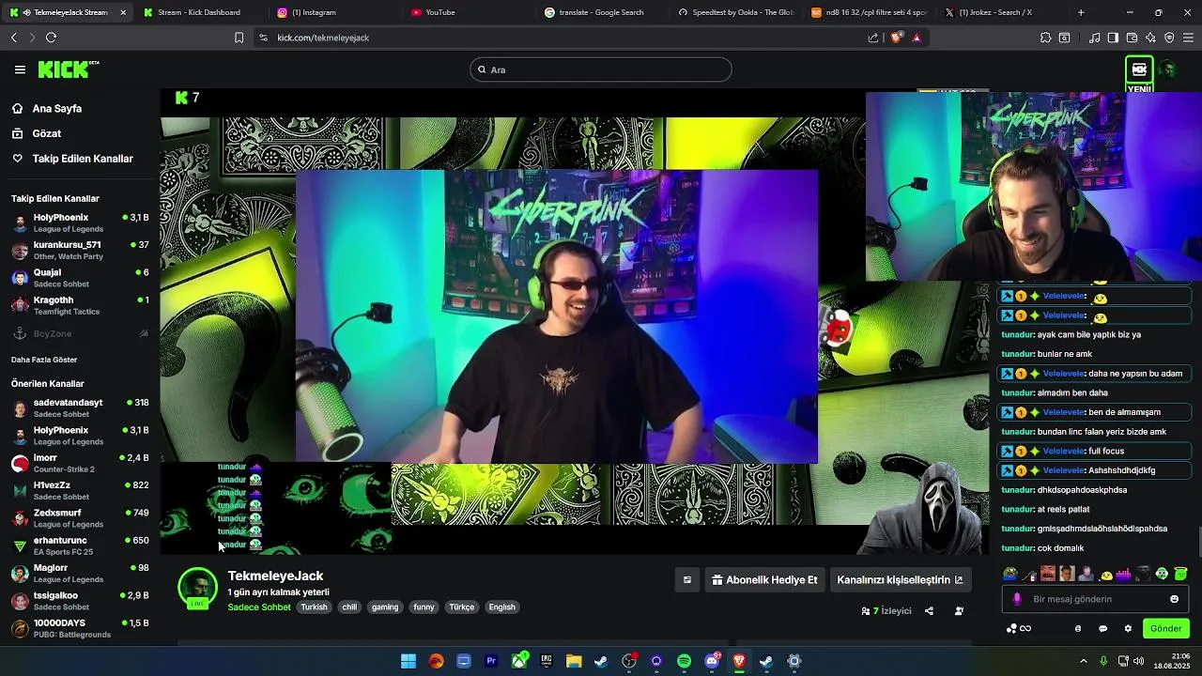
Task: Open the Kick hamburger sidebar menu
Action: (20, 69)
